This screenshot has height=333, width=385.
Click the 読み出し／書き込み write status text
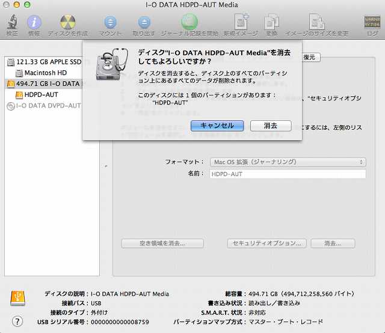pos(274,303)
